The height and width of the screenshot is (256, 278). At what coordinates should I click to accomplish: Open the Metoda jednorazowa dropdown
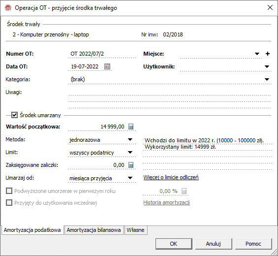(x=130, y=140)
